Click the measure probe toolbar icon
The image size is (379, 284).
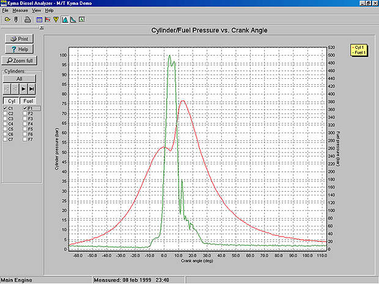[15, 20]
